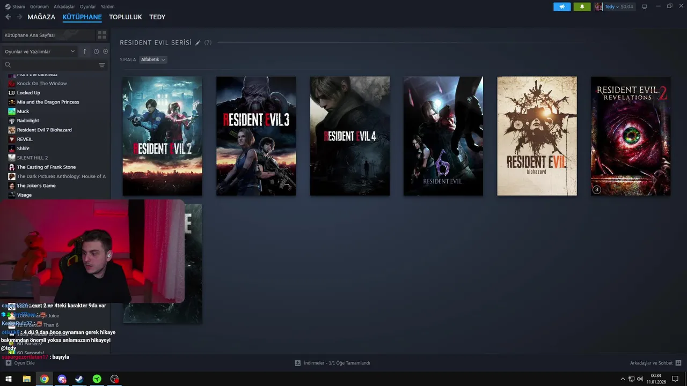The width and height of the screenshot is (687, 386).
Task: Edit collection name with pencil icon
Action: [198, 42]
